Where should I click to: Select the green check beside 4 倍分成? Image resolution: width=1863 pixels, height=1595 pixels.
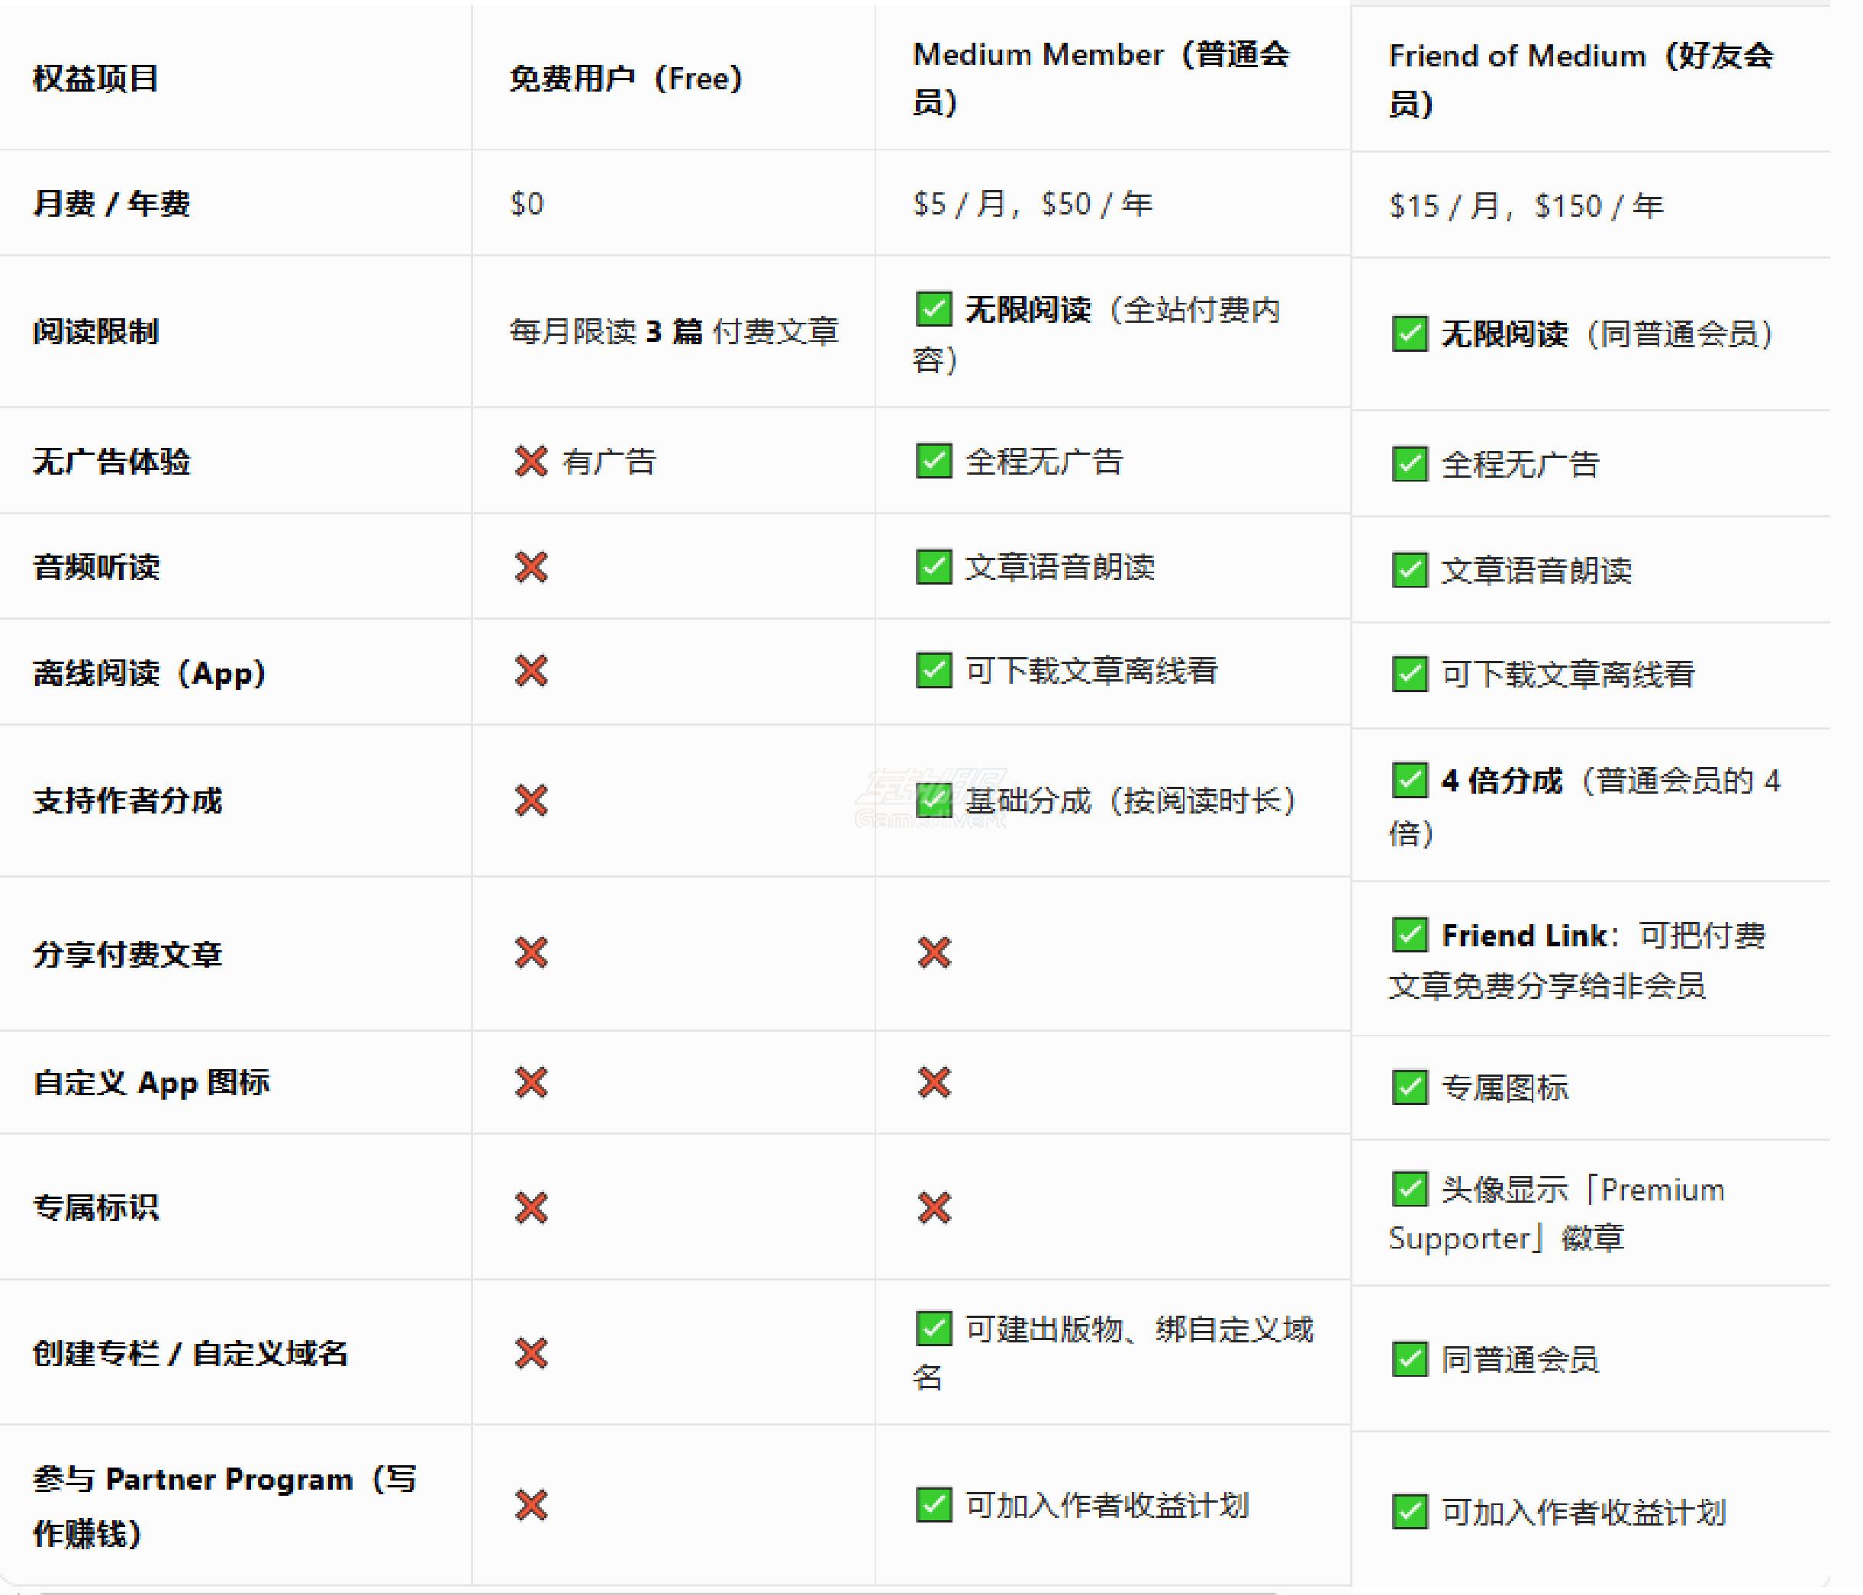click(1410, 779)
